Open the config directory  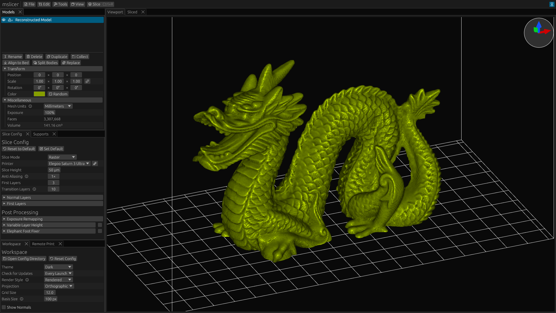[24, 259]
